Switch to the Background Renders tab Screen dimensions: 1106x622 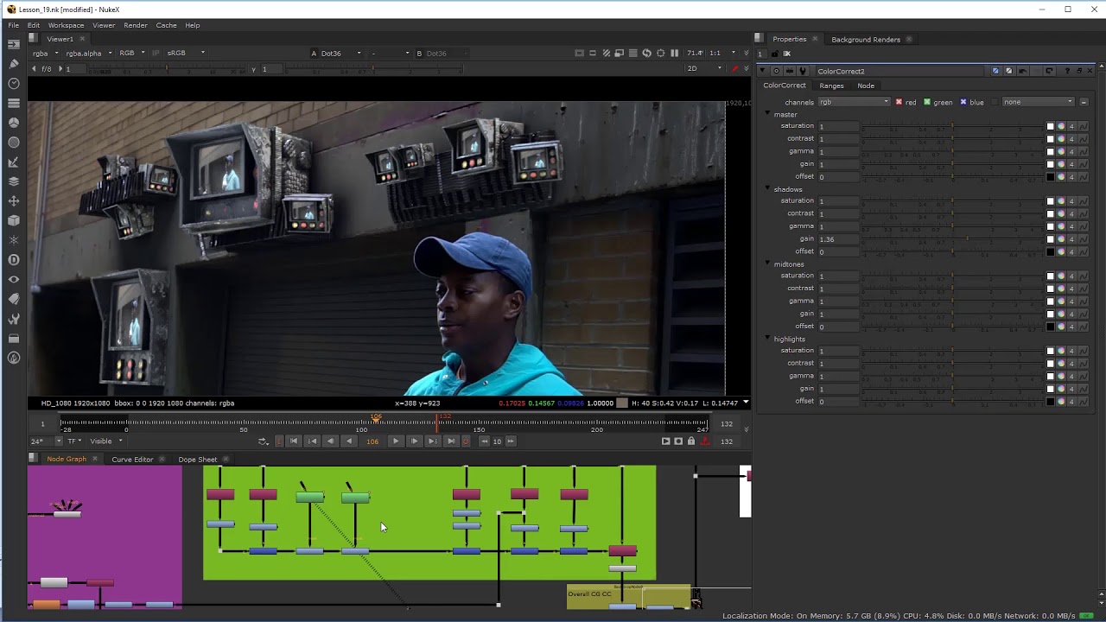tap(866, 40)
